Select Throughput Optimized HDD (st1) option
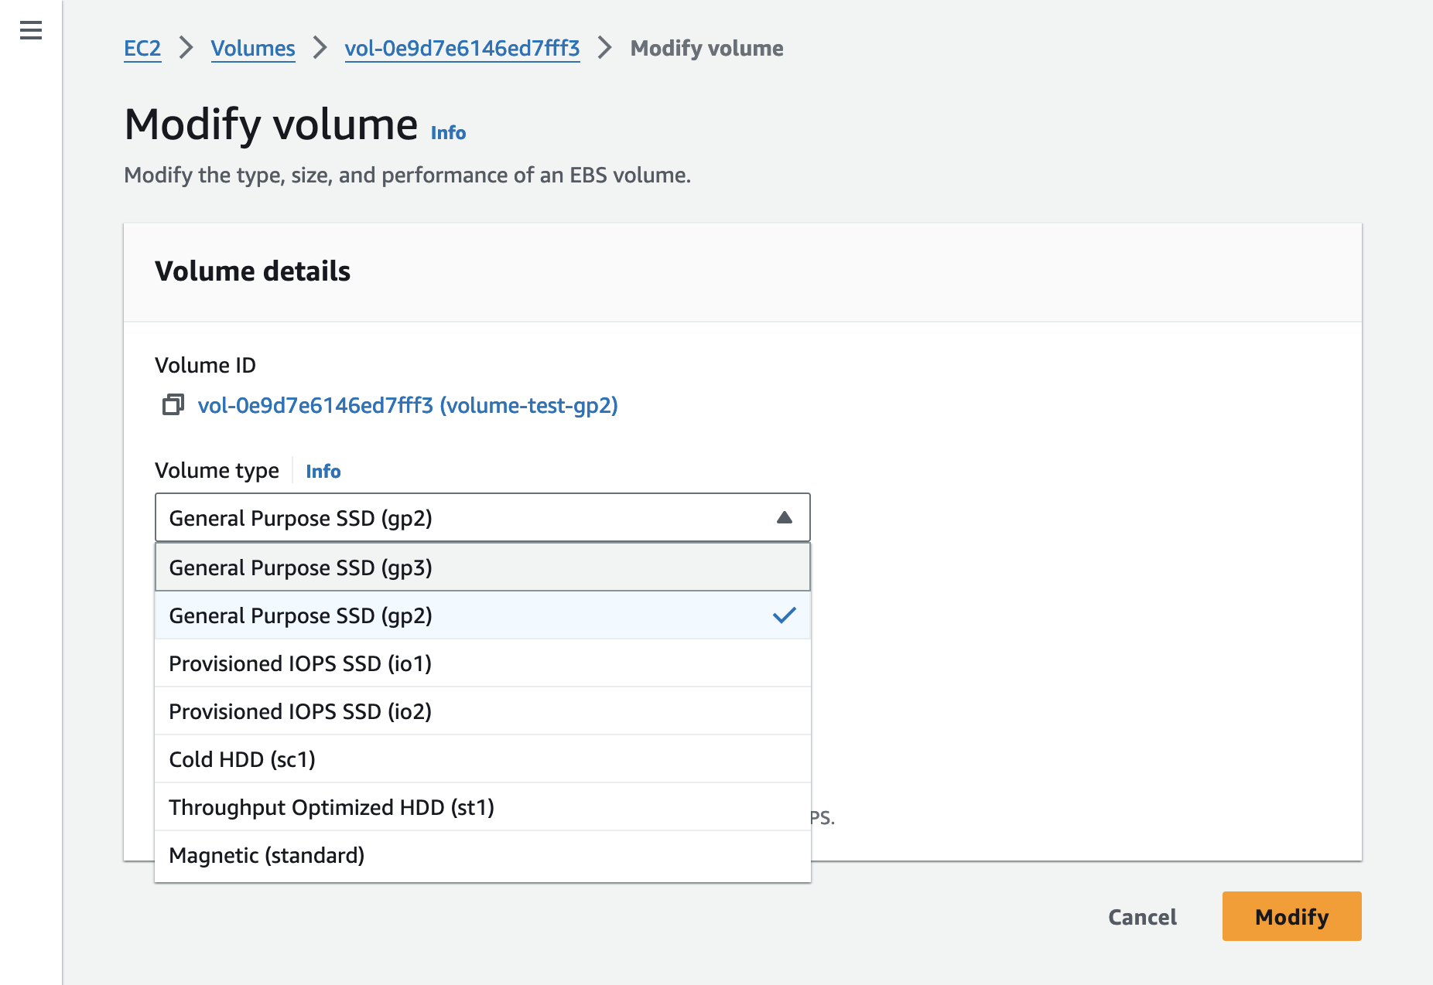The width and height of the screenshot is (1433, 985). (334, 806)
